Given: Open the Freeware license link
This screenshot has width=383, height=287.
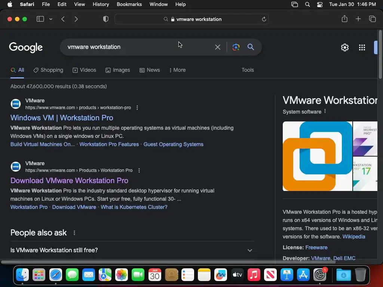Looking at the screenshot, I should (316, 247).
